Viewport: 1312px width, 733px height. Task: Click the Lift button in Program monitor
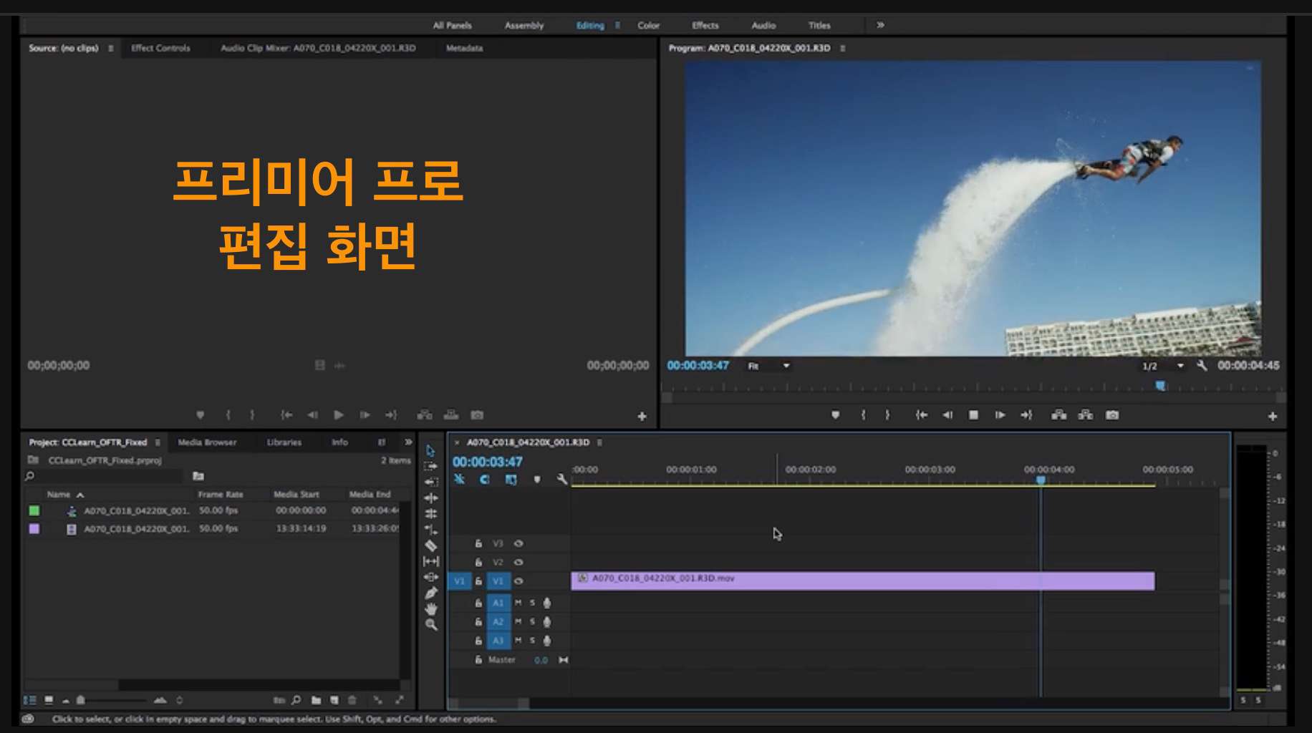pos(1058,415)
